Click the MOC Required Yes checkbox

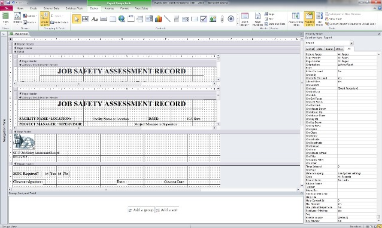pyautogui.click(x=47, y=174)
